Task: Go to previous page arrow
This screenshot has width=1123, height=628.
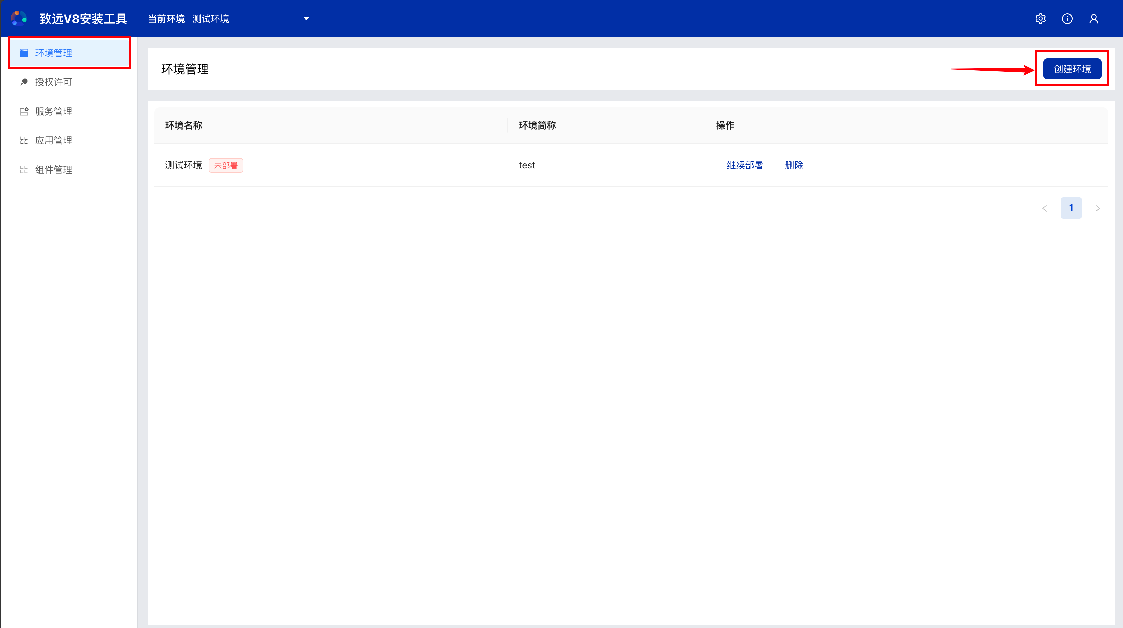Action: 1044,208
